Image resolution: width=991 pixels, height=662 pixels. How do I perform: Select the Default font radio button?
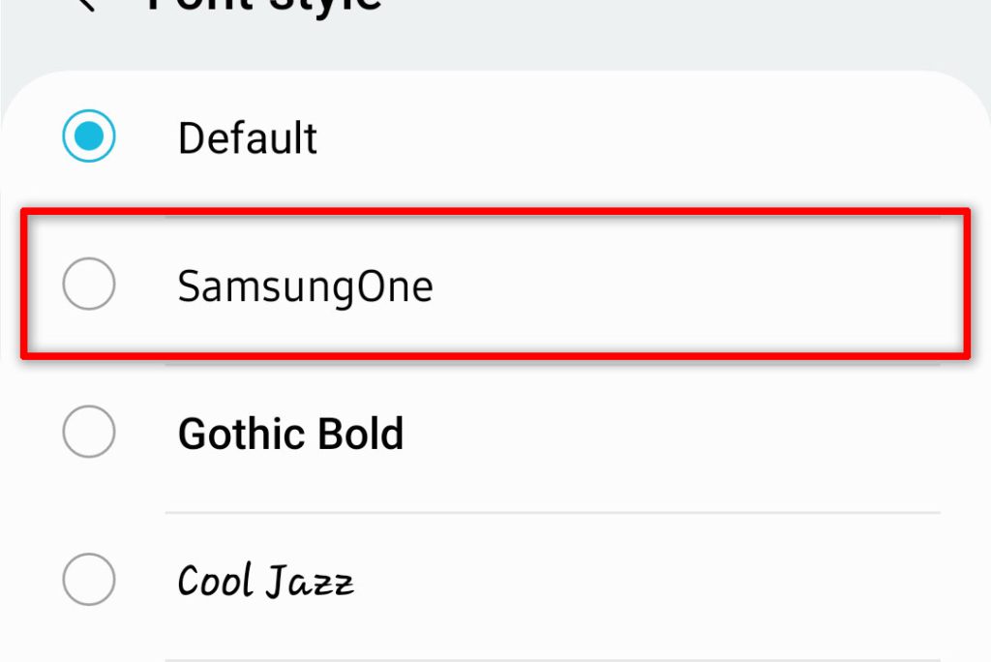click(x=88, y=135)
